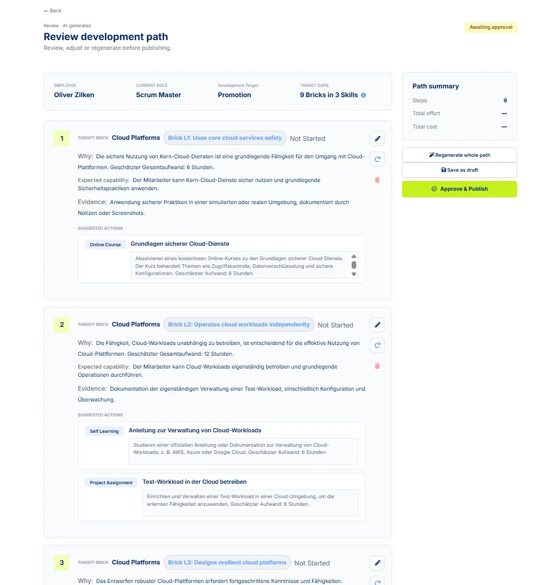Open the Brick L1 core cloud services tag
This screenshot has height=585, width=549.
(225, 138)
